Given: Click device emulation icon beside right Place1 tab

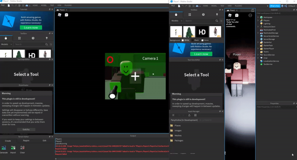Looking at the screenshot, I should pos(252,10).
